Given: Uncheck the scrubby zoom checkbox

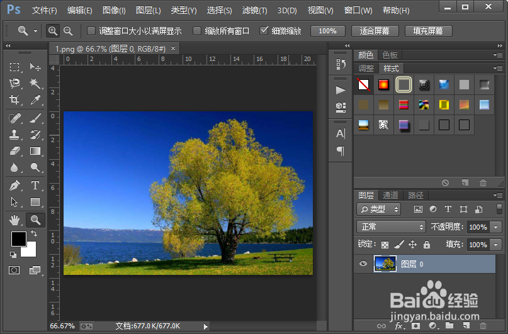Looking at the screenshot, I should click(x=264, y=31).
